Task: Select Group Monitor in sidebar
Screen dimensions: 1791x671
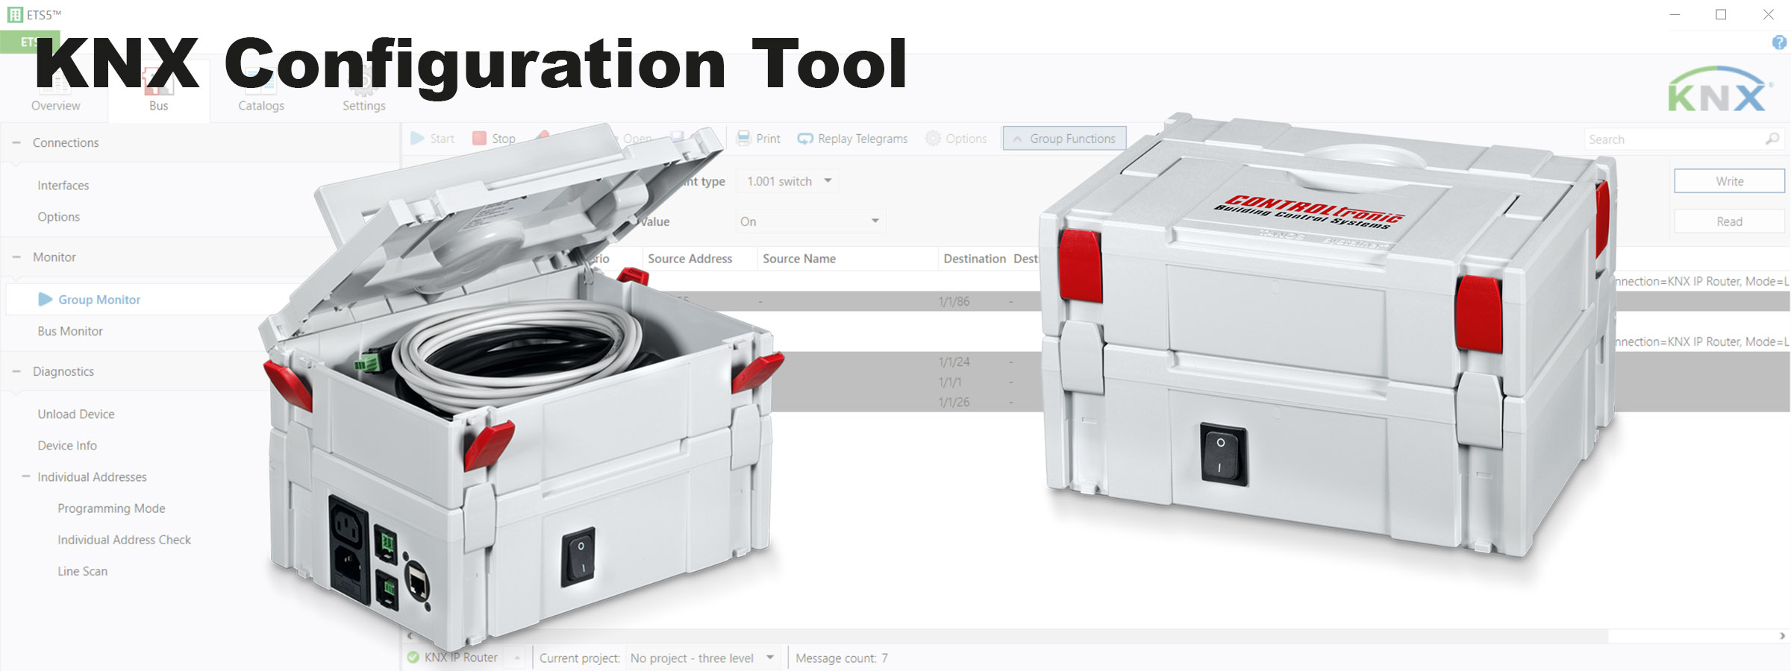Action: [99, 300]
